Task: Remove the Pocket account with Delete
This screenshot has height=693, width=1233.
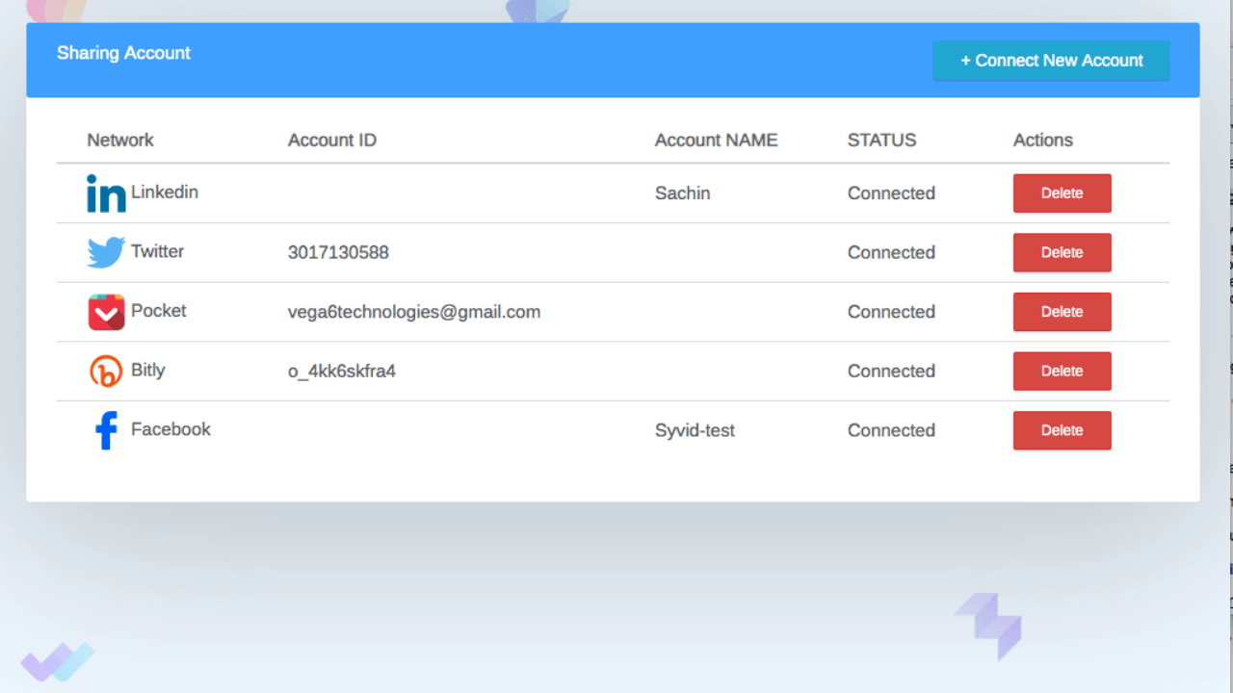Action: (x=1062, y=312)
